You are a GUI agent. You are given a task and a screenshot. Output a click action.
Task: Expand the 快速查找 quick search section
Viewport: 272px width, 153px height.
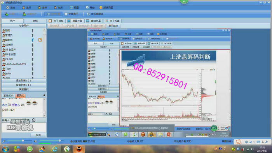click(x=24, y=89)
